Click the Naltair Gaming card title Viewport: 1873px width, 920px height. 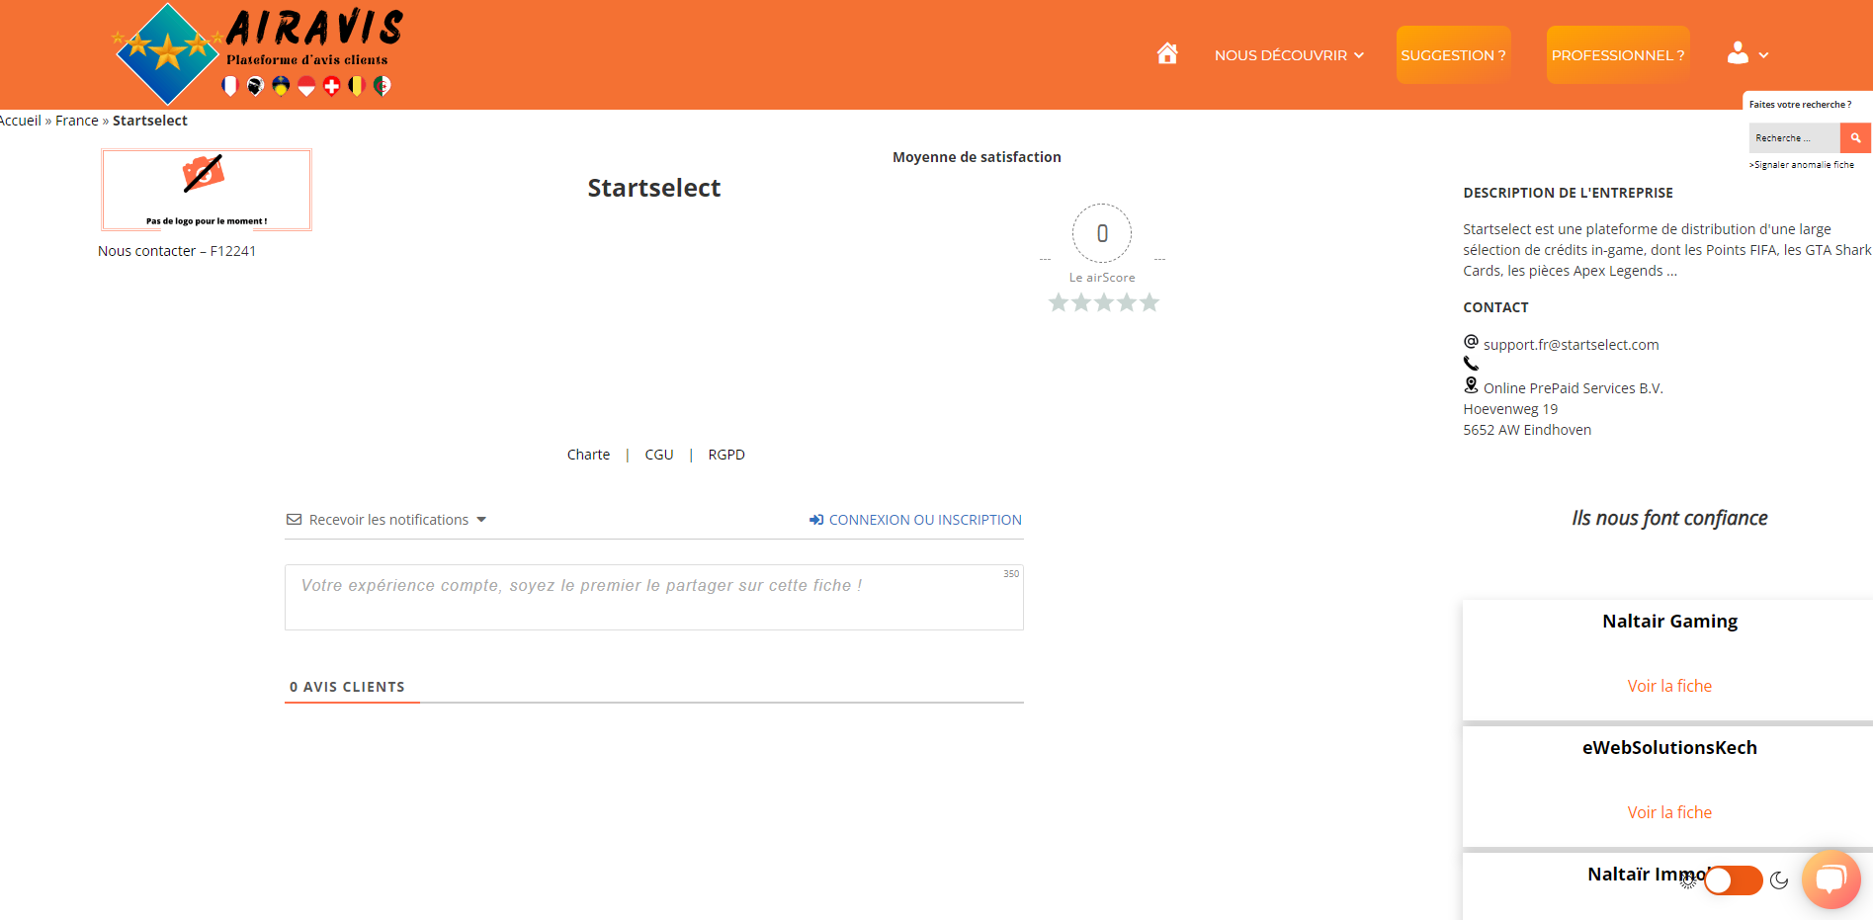tap(1669, 622)
